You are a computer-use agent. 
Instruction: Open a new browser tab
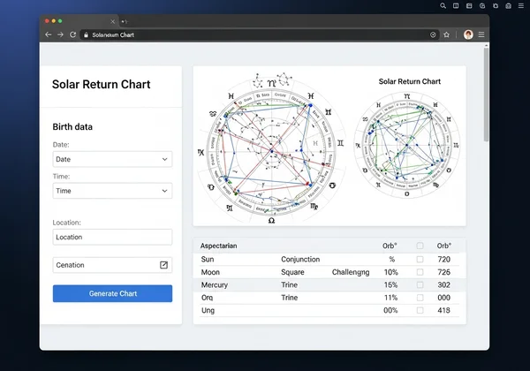click(x=124, y=20)
